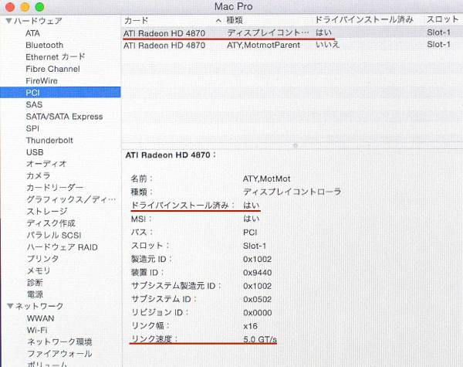The height and width of the screenshot is (367, 463).
Task: Select PCI in the sidebar
Action: 33,92
